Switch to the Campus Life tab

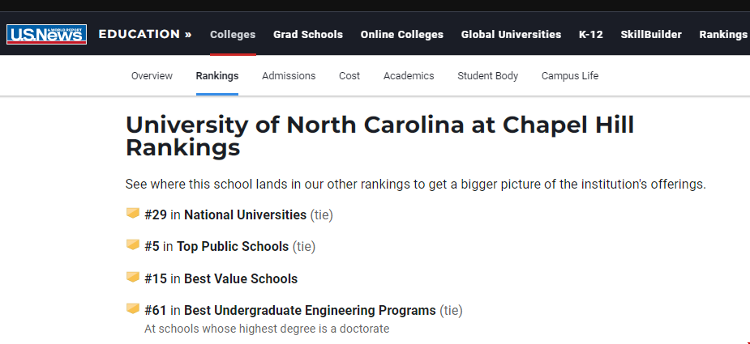point(570,76)
